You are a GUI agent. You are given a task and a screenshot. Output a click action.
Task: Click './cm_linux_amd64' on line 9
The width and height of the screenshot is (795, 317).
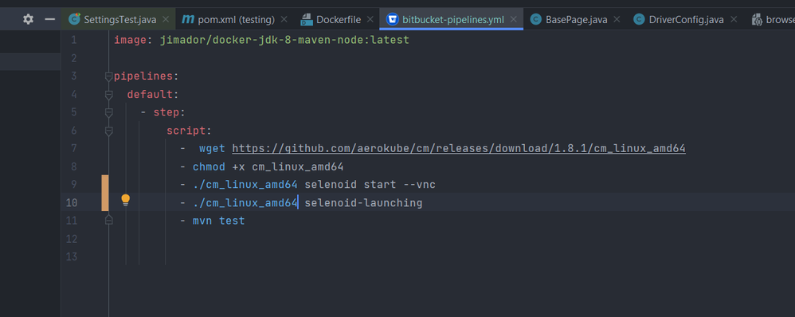(x=245, y=185)
